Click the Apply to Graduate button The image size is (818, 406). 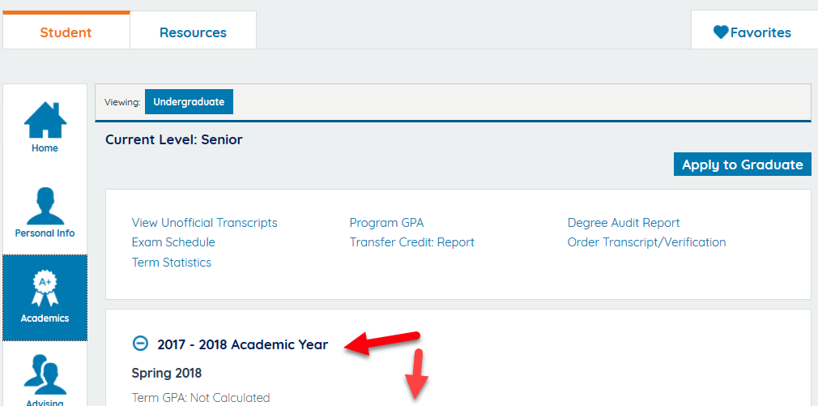pyautogui.click(x=742, y=165)
